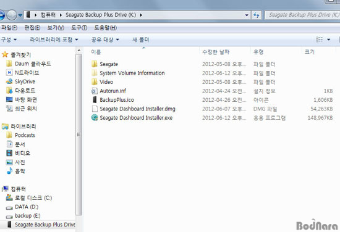340x232 pixels.
Task: Click the 응용 프로그램 type cell
Action: pos(270,118)
